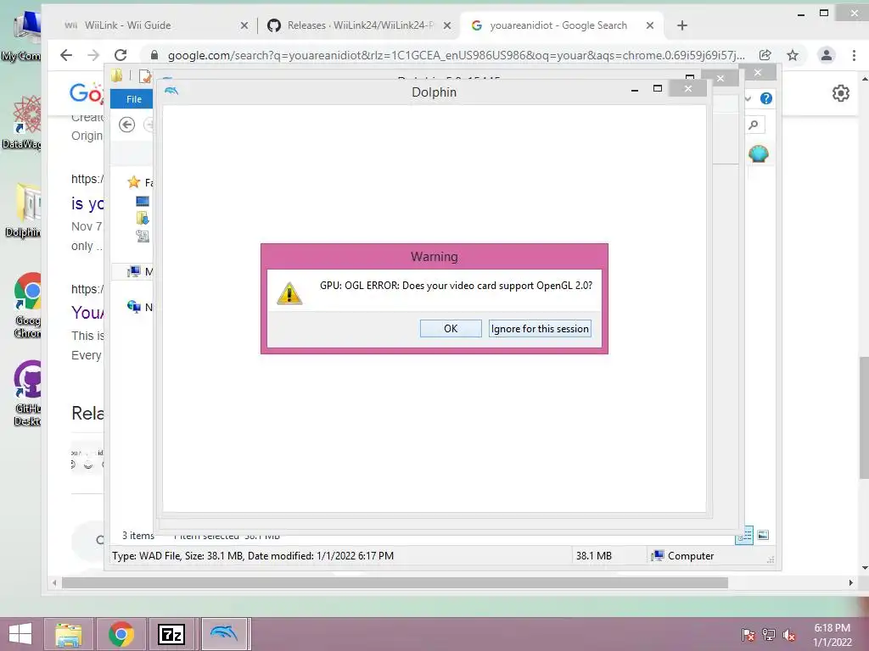Share this page icon in Chrome
The image size is (869, 651).
(765, 55)
